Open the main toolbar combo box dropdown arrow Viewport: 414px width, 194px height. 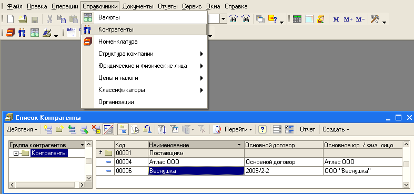point(224,19)
